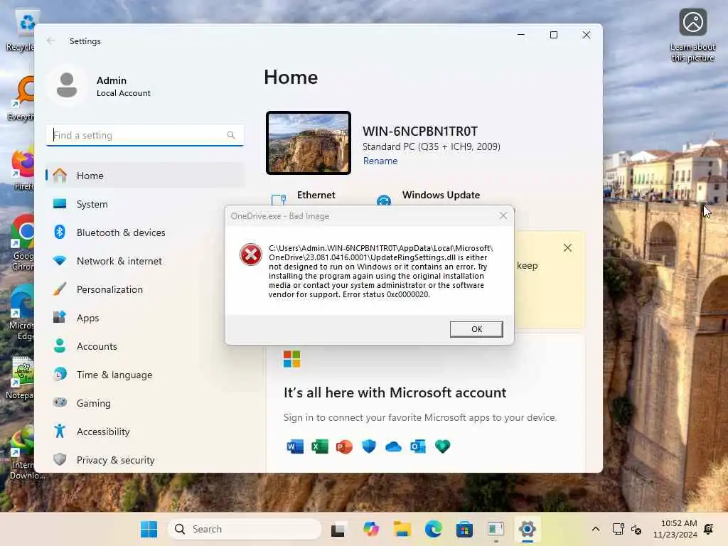The image size is (728, 546).
Task: Click the Find a setting search box
Action: tap(145, 135)
